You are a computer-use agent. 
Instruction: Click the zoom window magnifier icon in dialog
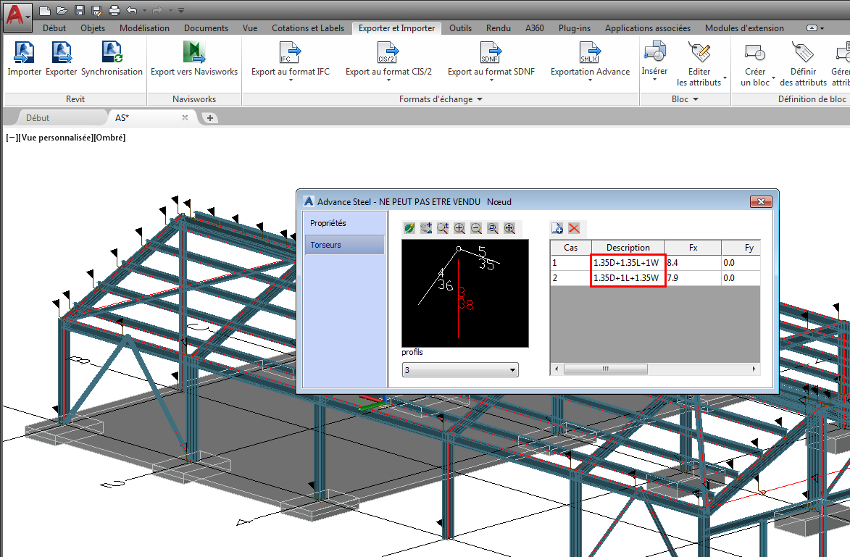point(493,228)
